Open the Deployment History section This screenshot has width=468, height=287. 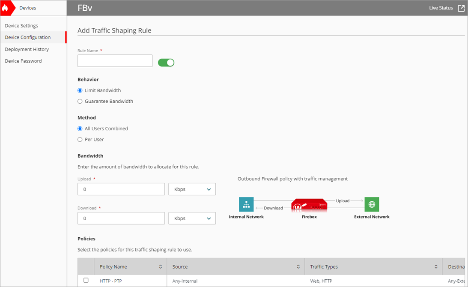pyautogui.click(x=27, y=49)
